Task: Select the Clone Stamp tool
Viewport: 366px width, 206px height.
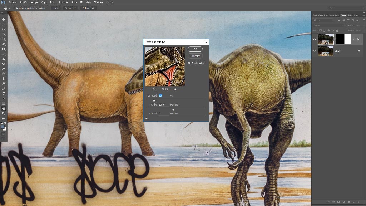Action: [4, 59]
